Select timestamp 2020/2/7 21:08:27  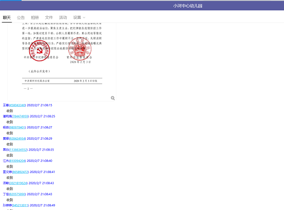tap(40, 128)
